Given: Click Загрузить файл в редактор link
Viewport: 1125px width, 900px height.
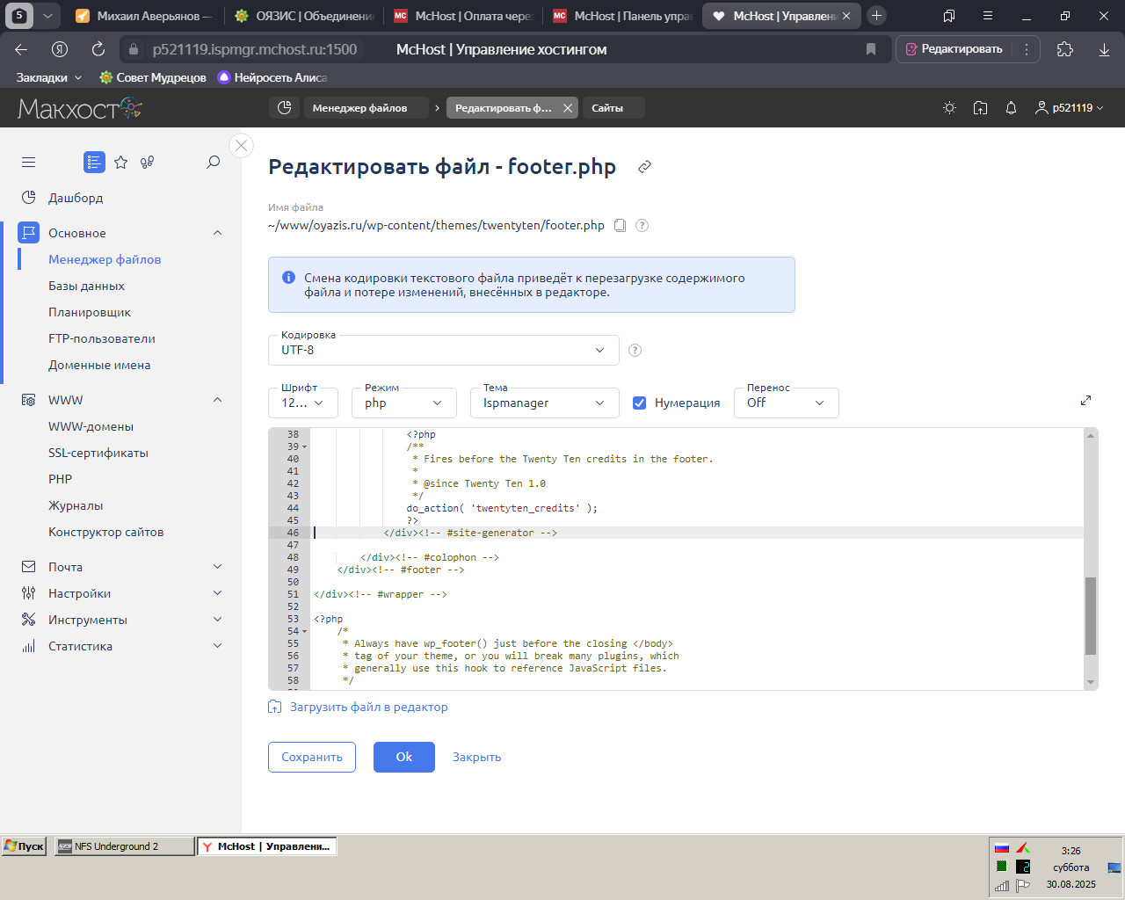Looking at the screenshot, I should (x=368, y=707).
